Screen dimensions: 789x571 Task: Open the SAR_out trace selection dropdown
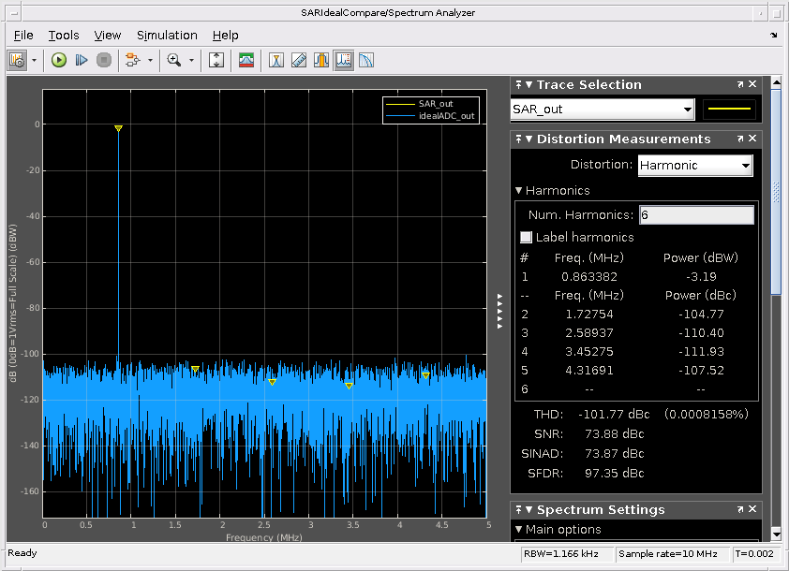tap(603, 110)
